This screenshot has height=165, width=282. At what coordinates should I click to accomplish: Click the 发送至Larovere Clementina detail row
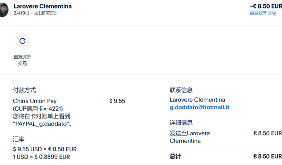(190, 137)
